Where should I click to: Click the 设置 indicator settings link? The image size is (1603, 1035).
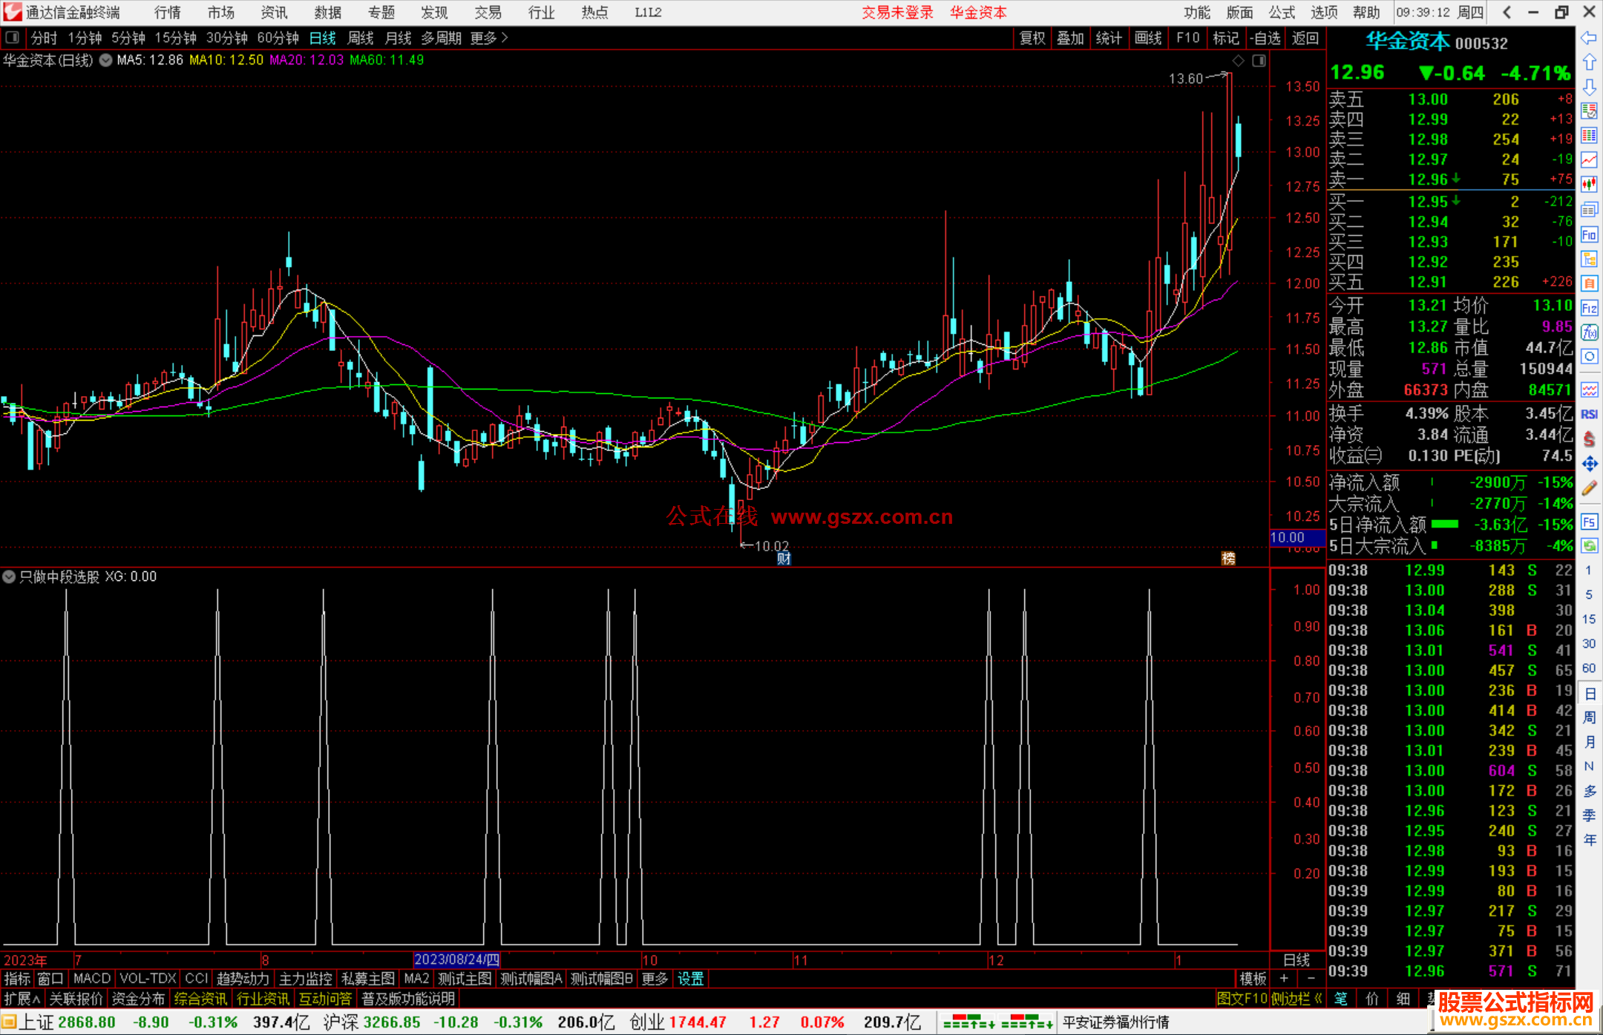(690, 979)
